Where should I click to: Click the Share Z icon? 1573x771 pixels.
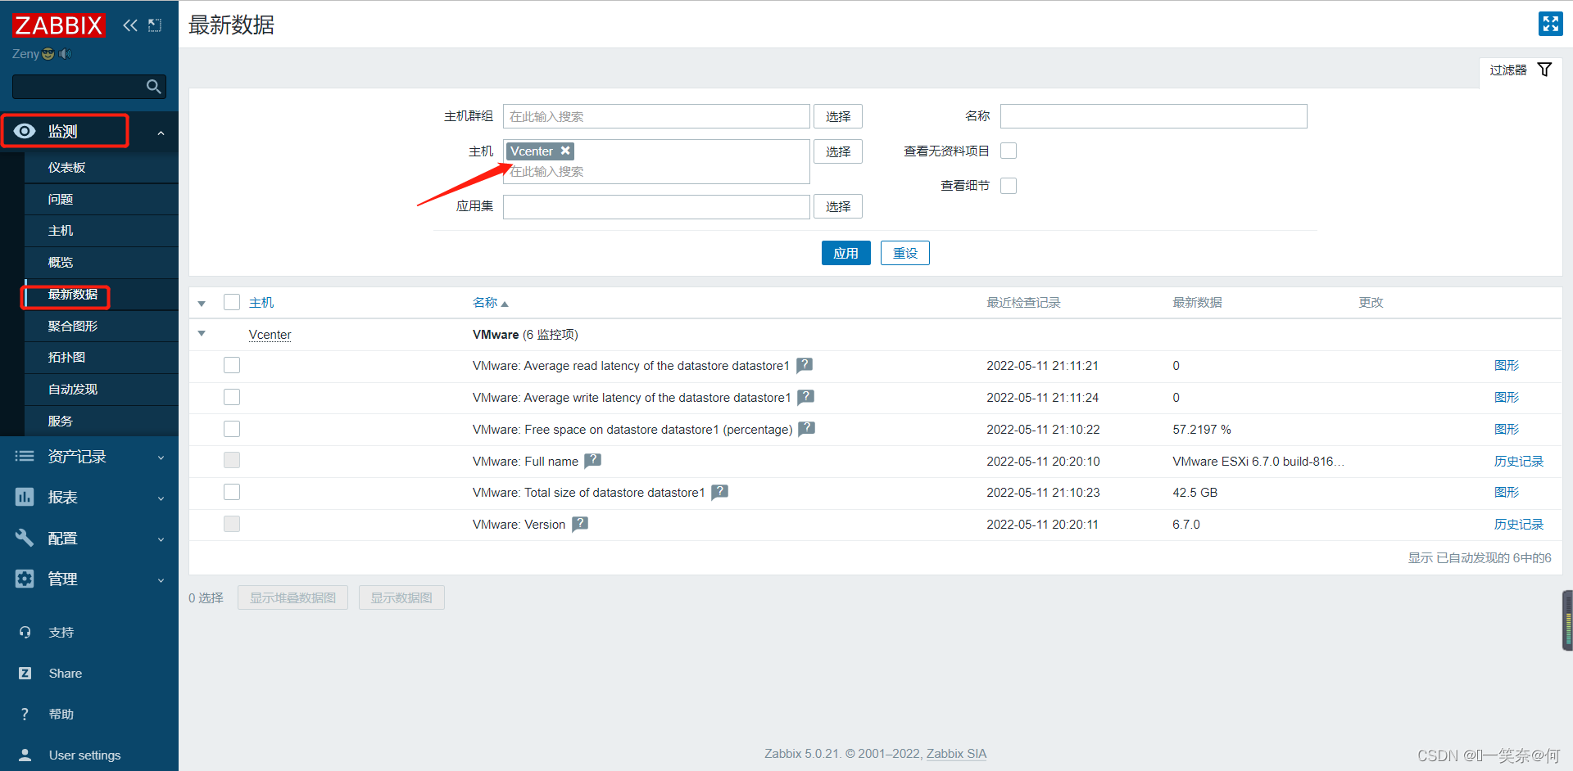pos(25,673)
